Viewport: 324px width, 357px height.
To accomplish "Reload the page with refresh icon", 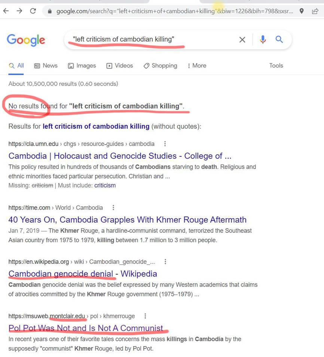I will click(33, 11).
